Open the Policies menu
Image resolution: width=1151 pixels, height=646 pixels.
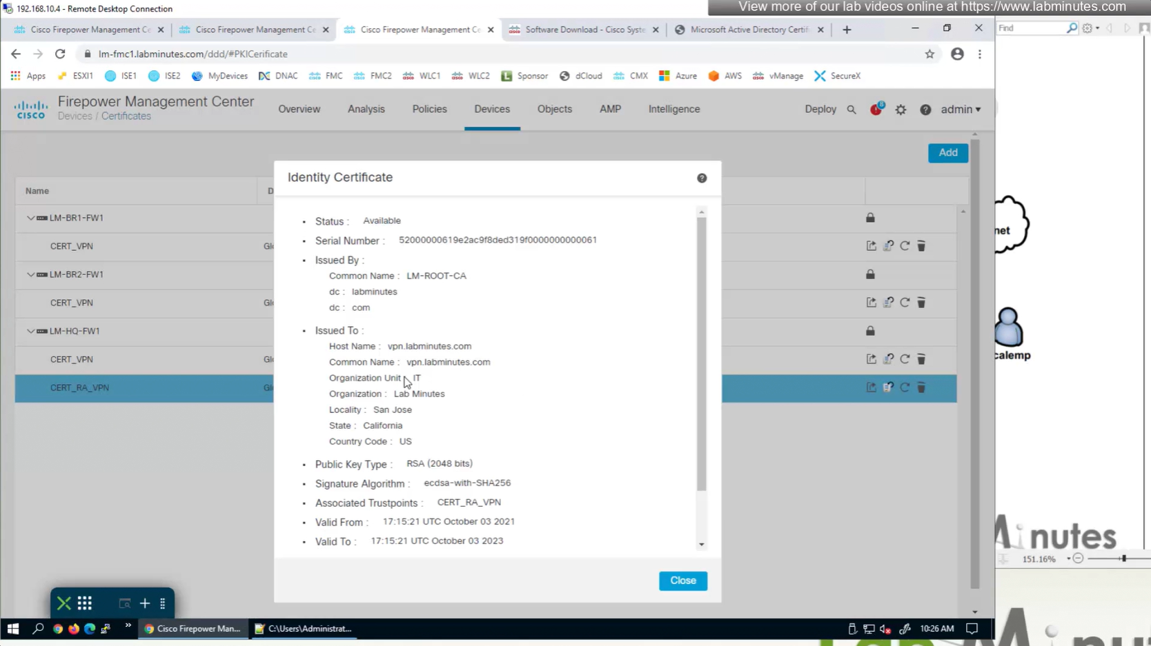[429, 109]
